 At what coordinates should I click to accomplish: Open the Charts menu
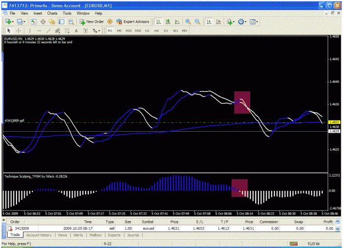(x=52, y=13)
